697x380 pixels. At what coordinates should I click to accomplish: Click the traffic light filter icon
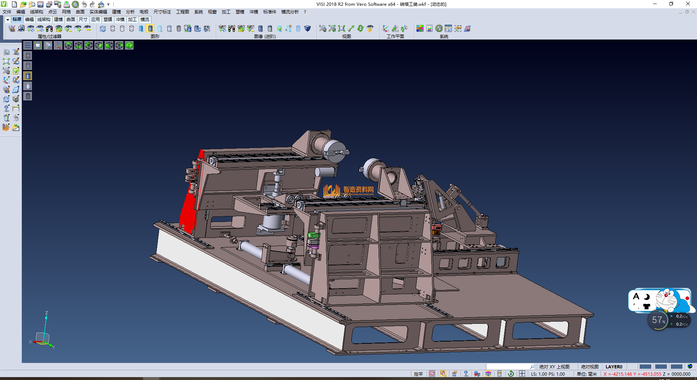pyautogui.click(x=49, y=29)
